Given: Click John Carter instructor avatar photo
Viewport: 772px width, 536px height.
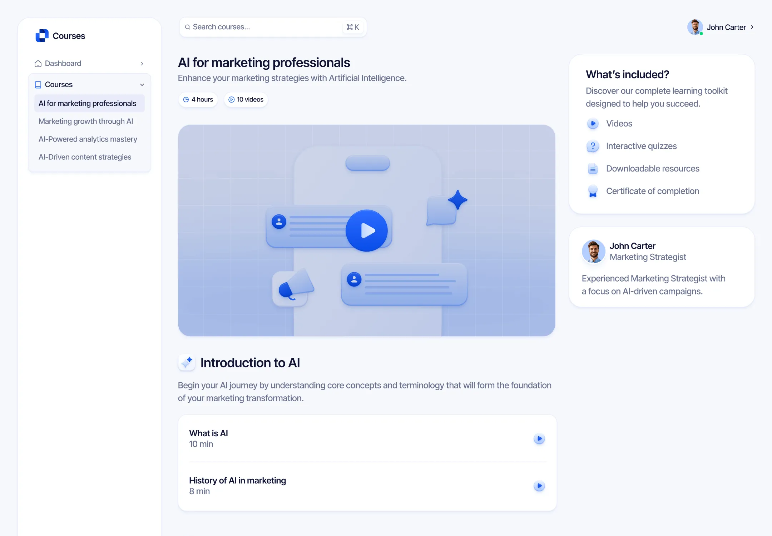Looking at the screenshot, I should pos(593,251).
